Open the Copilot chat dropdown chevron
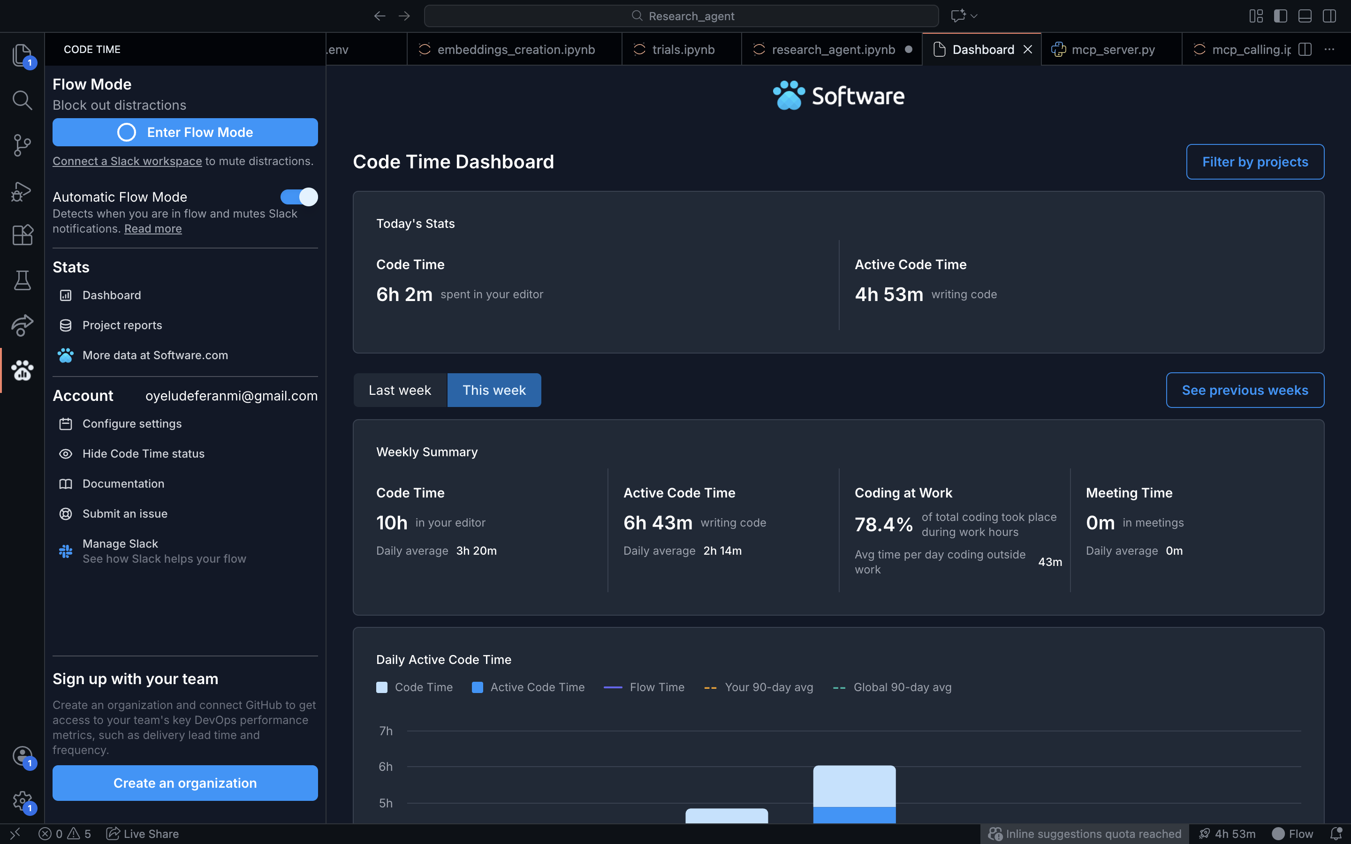This screenshot has height=844, width=1351. [974, 15]
